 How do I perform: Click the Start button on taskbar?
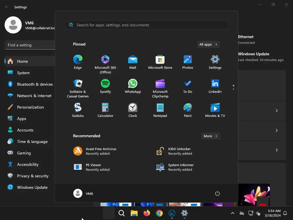pos(109,213)
